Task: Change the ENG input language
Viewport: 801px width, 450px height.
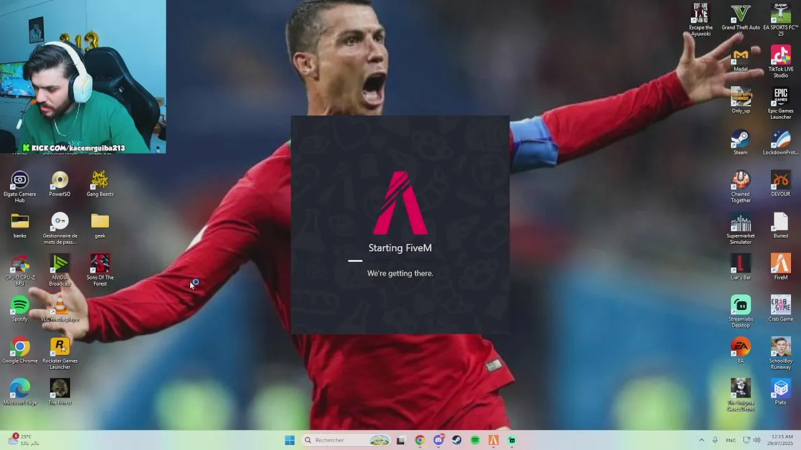Action: (x=730, y=440)
